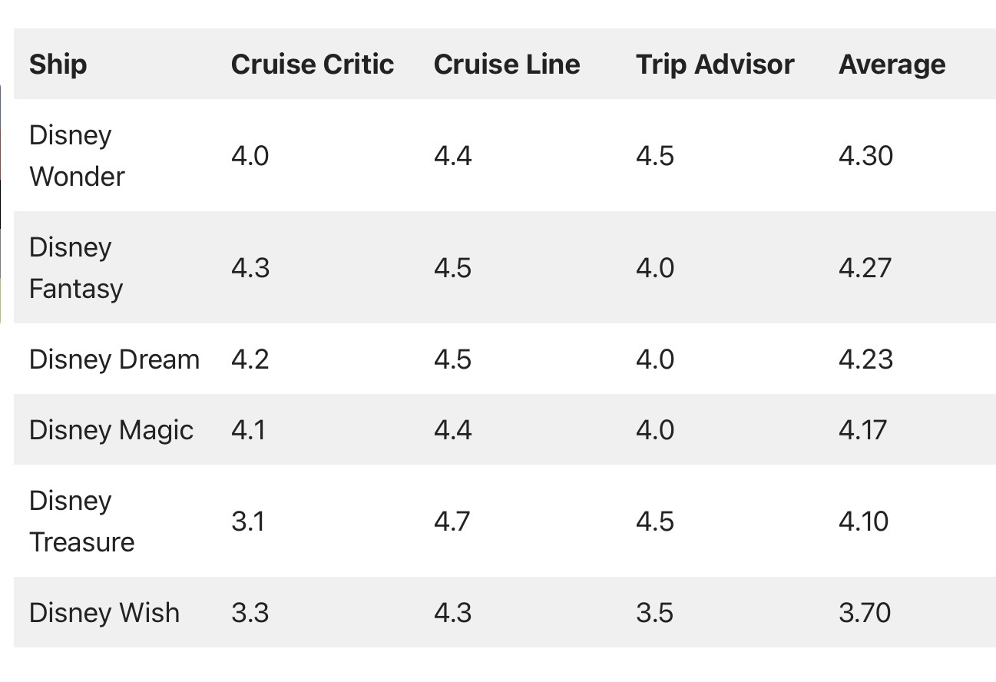996x682 pixels.
Task: Select the Disney Fantasy ship name
Action: 76,268
